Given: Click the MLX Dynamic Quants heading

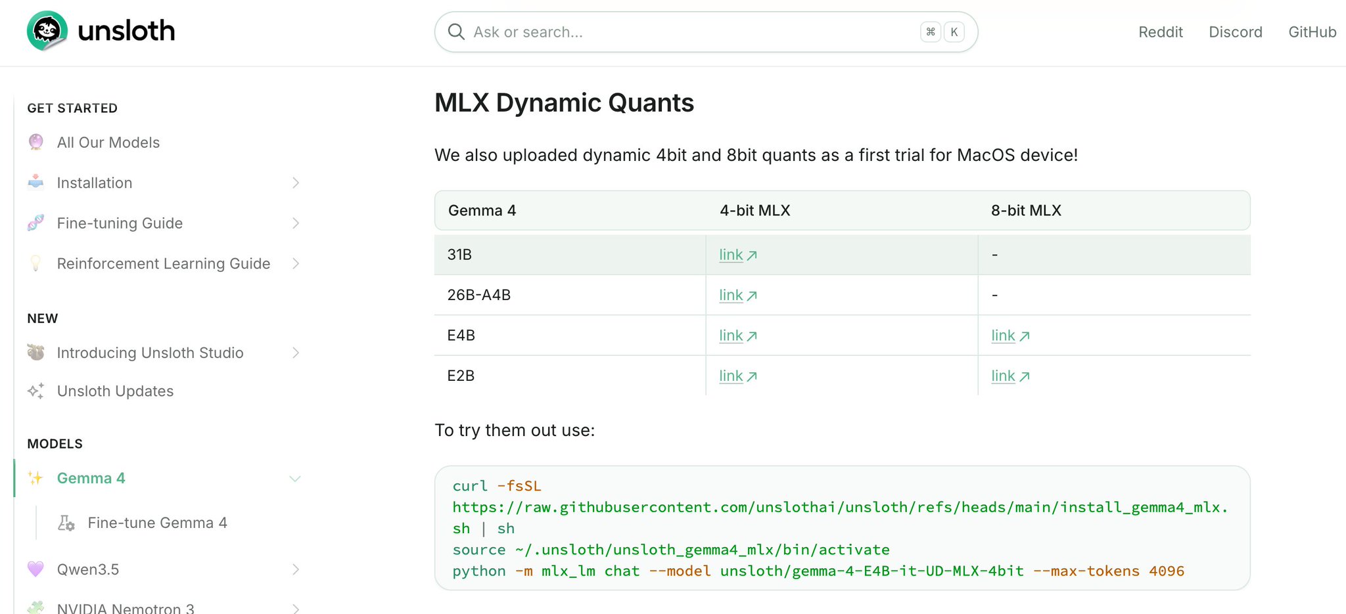Looking at the screenshot, I should coord(564,102).
